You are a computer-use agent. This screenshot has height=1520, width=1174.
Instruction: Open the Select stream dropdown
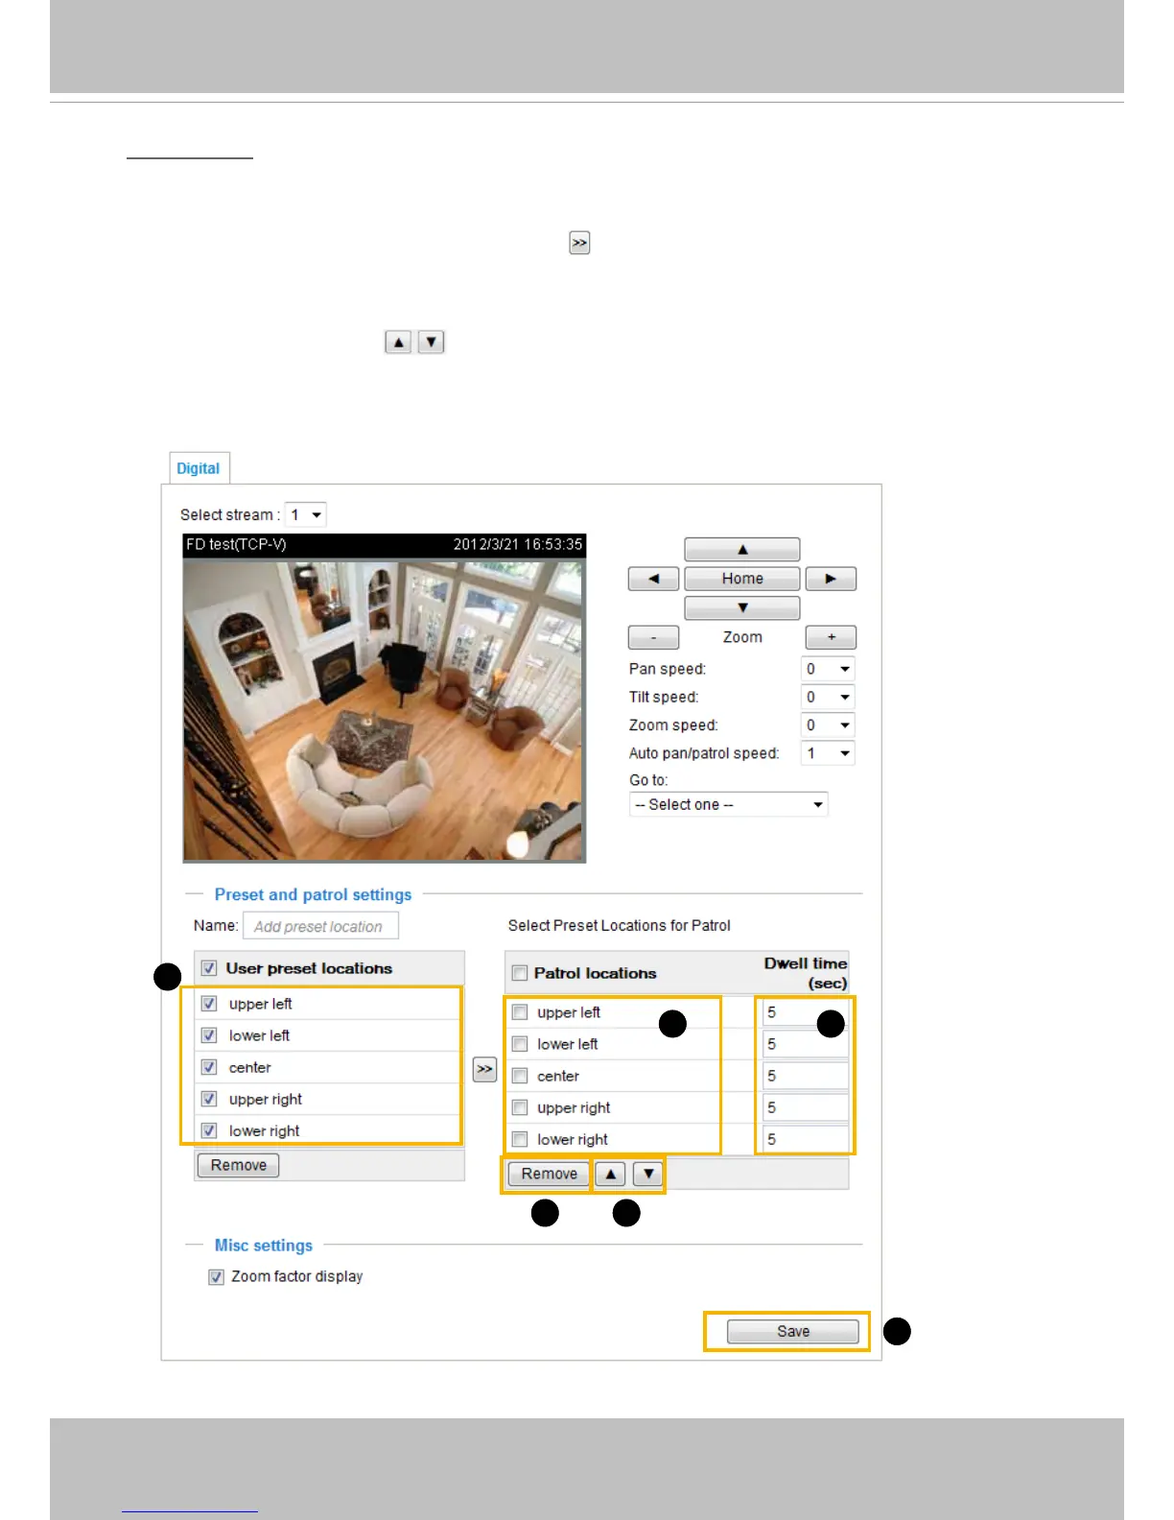[306, 514]
